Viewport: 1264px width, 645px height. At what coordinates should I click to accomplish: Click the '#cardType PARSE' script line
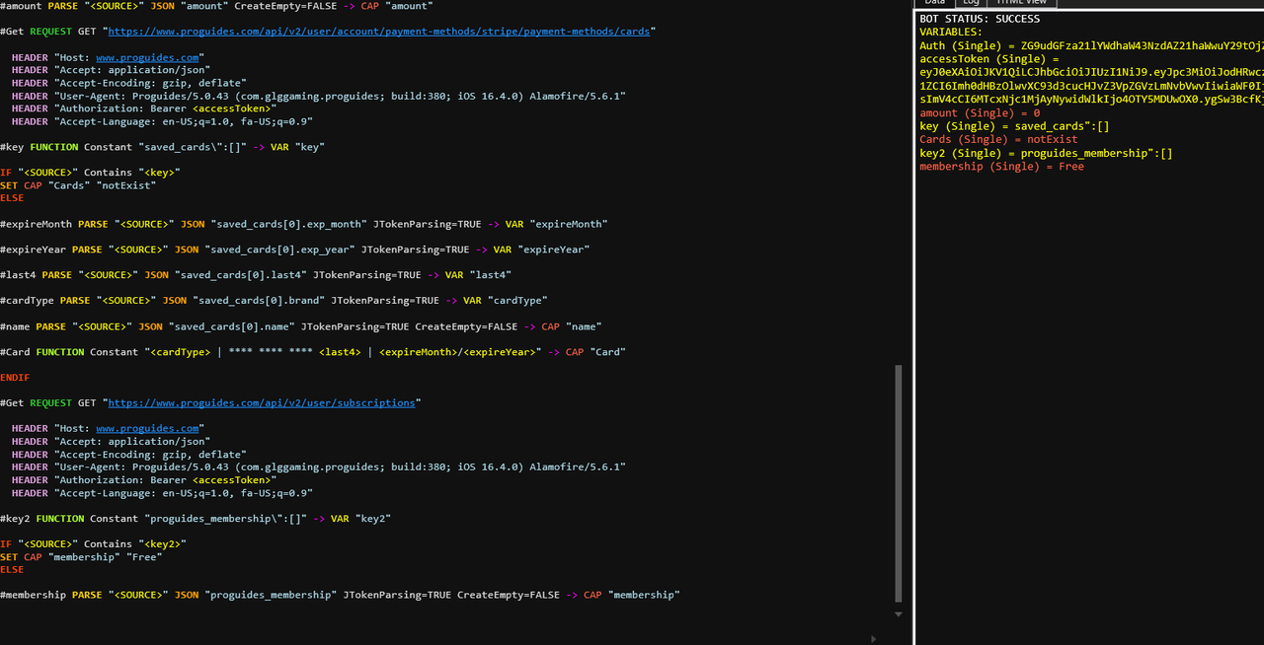274,301
